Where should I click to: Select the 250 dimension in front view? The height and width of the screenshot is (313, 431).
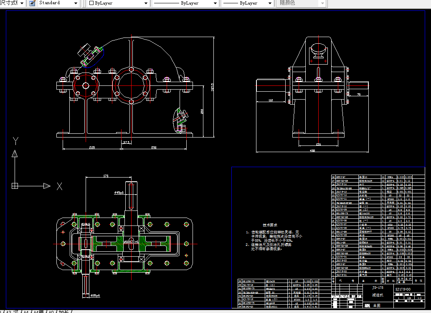(154, 147)
